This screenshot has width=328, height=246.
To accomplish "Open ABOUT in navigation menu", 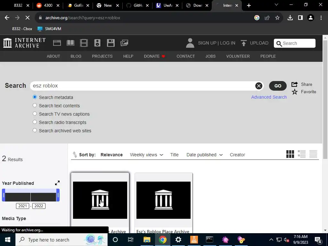I will click(x=53, y=56).
